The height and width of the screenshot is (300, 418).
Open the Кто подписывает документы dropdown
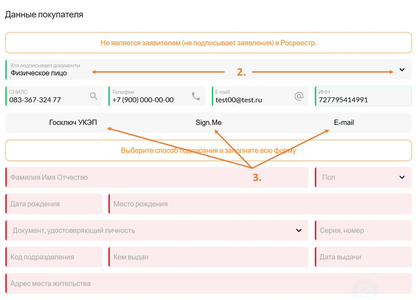pyautogui.click(x=208, y=70)
